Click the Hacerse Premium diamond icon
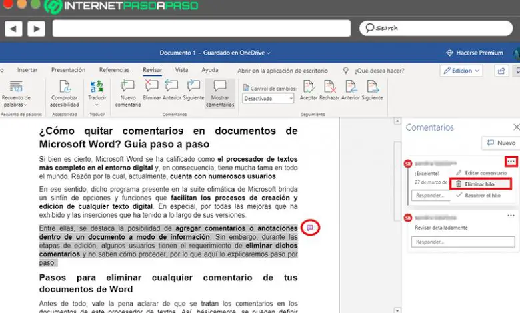 (450, 53)
